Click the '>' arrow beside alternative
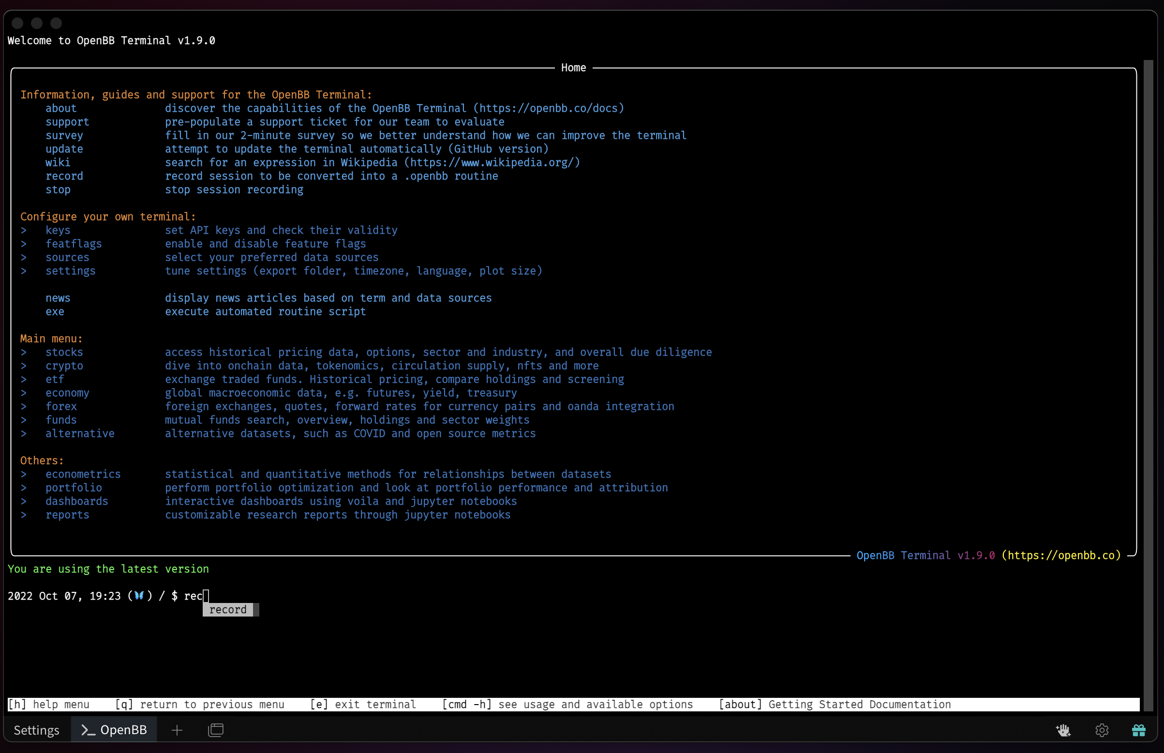This screenshot has width=1164, height=753. 23,434
